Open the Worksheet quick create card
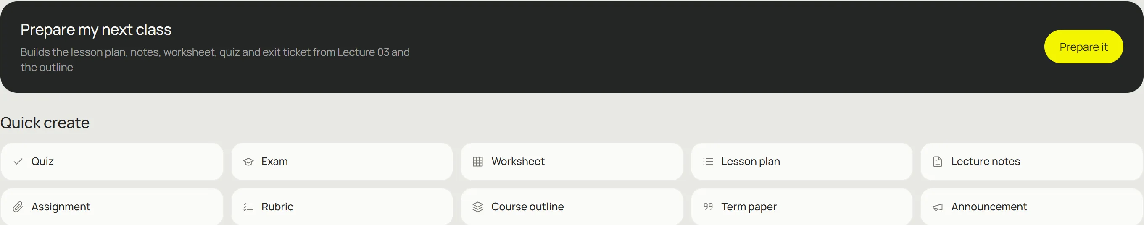The image size is (1144, 225). [572, 162]
